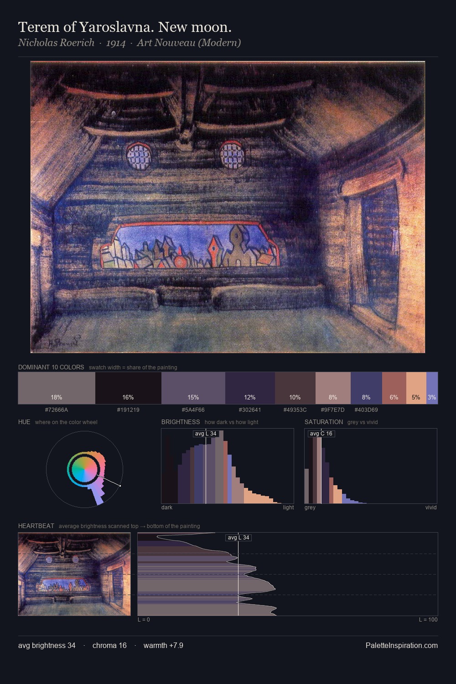Click the 'L = 0' axis label
The width and height of the screenshot is (456, 684).
click(144, 620)
